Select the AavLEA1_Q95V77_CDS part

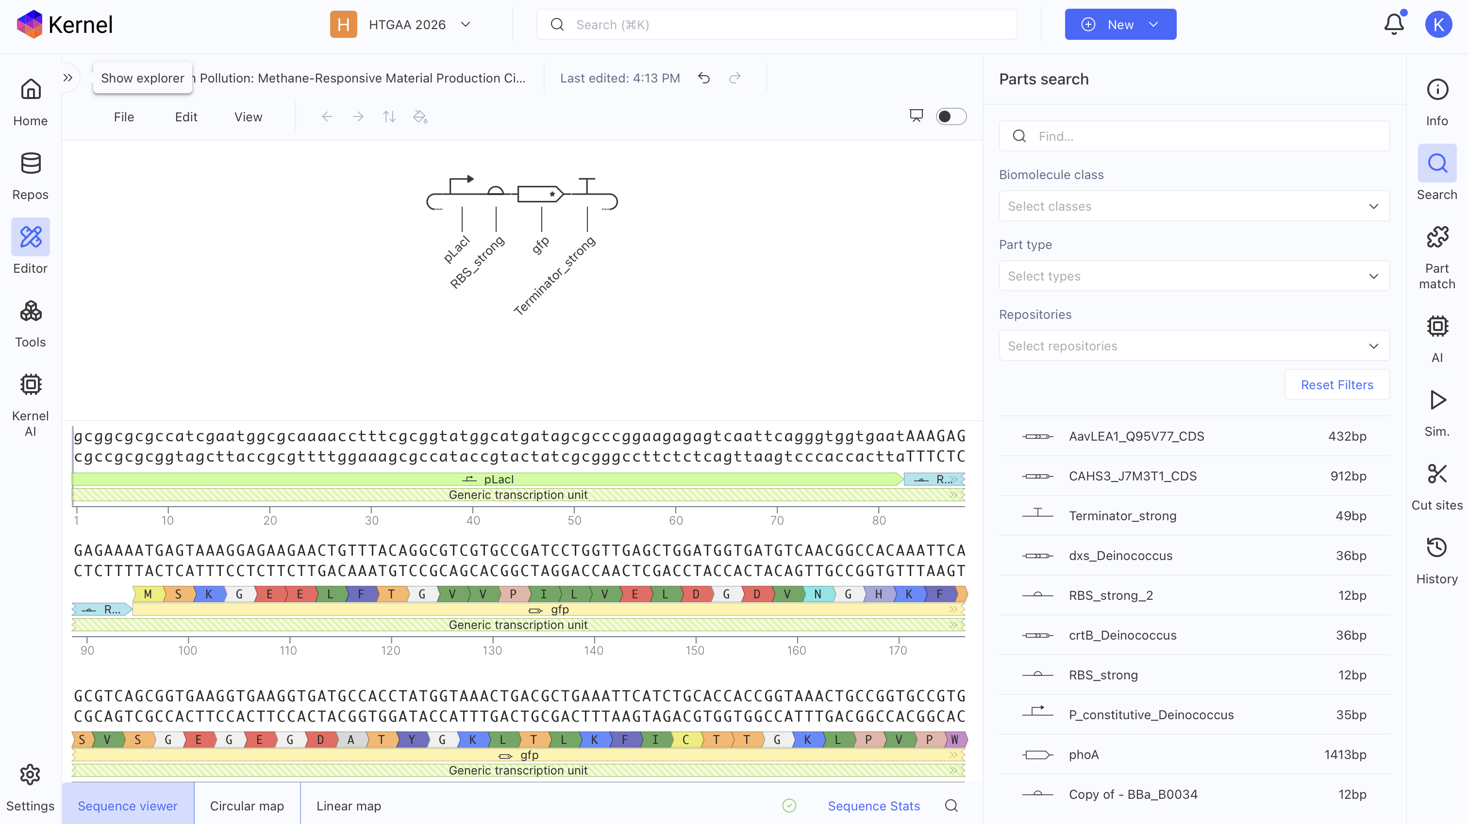point(1194,436)
